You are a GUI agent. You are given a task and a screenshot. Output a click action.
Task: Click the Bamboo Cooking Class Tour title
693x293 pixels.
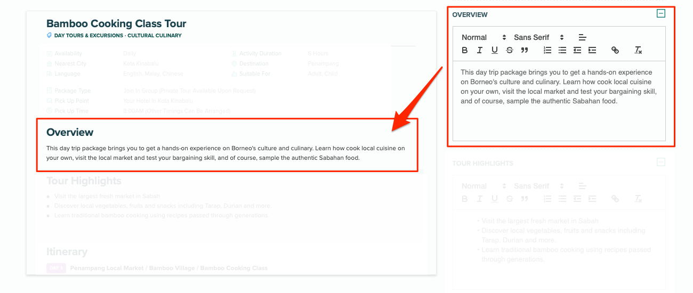pyautogui.click(x=116, y=23)
